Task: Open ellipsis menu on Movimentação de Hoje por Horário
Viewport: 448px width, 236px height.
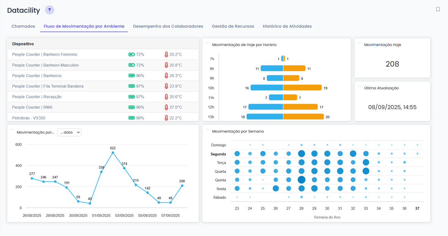Action: [x=207, y=43]
